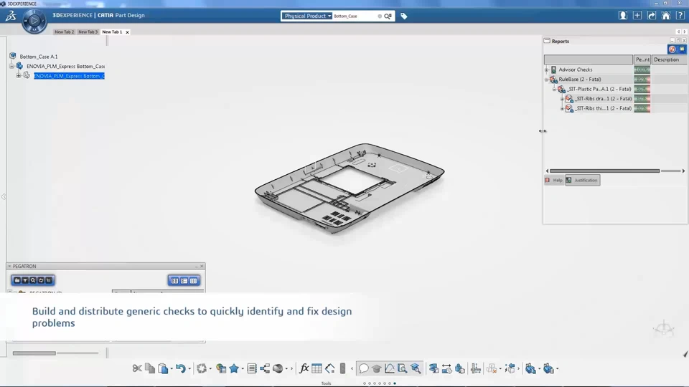Open the Relations graph tool

coord(265,368)
